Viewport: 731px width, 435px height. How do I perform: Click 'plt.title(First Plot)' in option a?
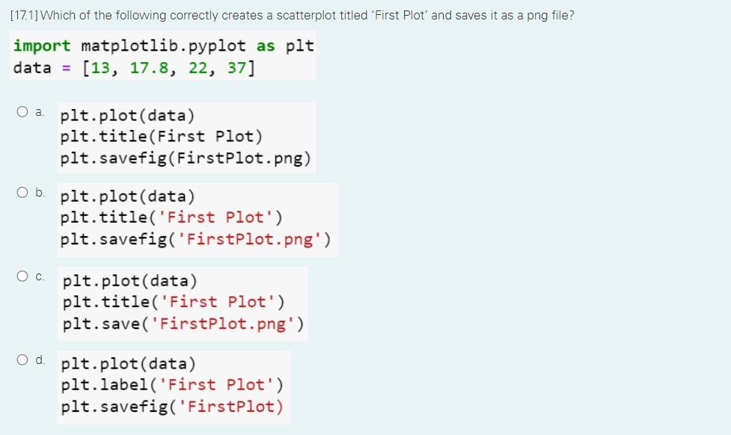pyautogui.click(x=162, y=136)
